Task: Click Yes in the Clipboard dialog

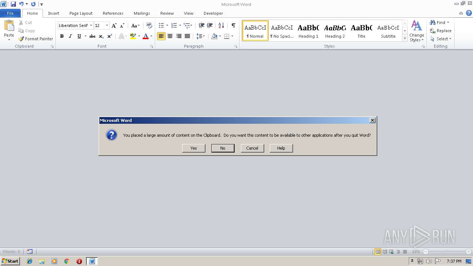Action: [x=194, y=148]
